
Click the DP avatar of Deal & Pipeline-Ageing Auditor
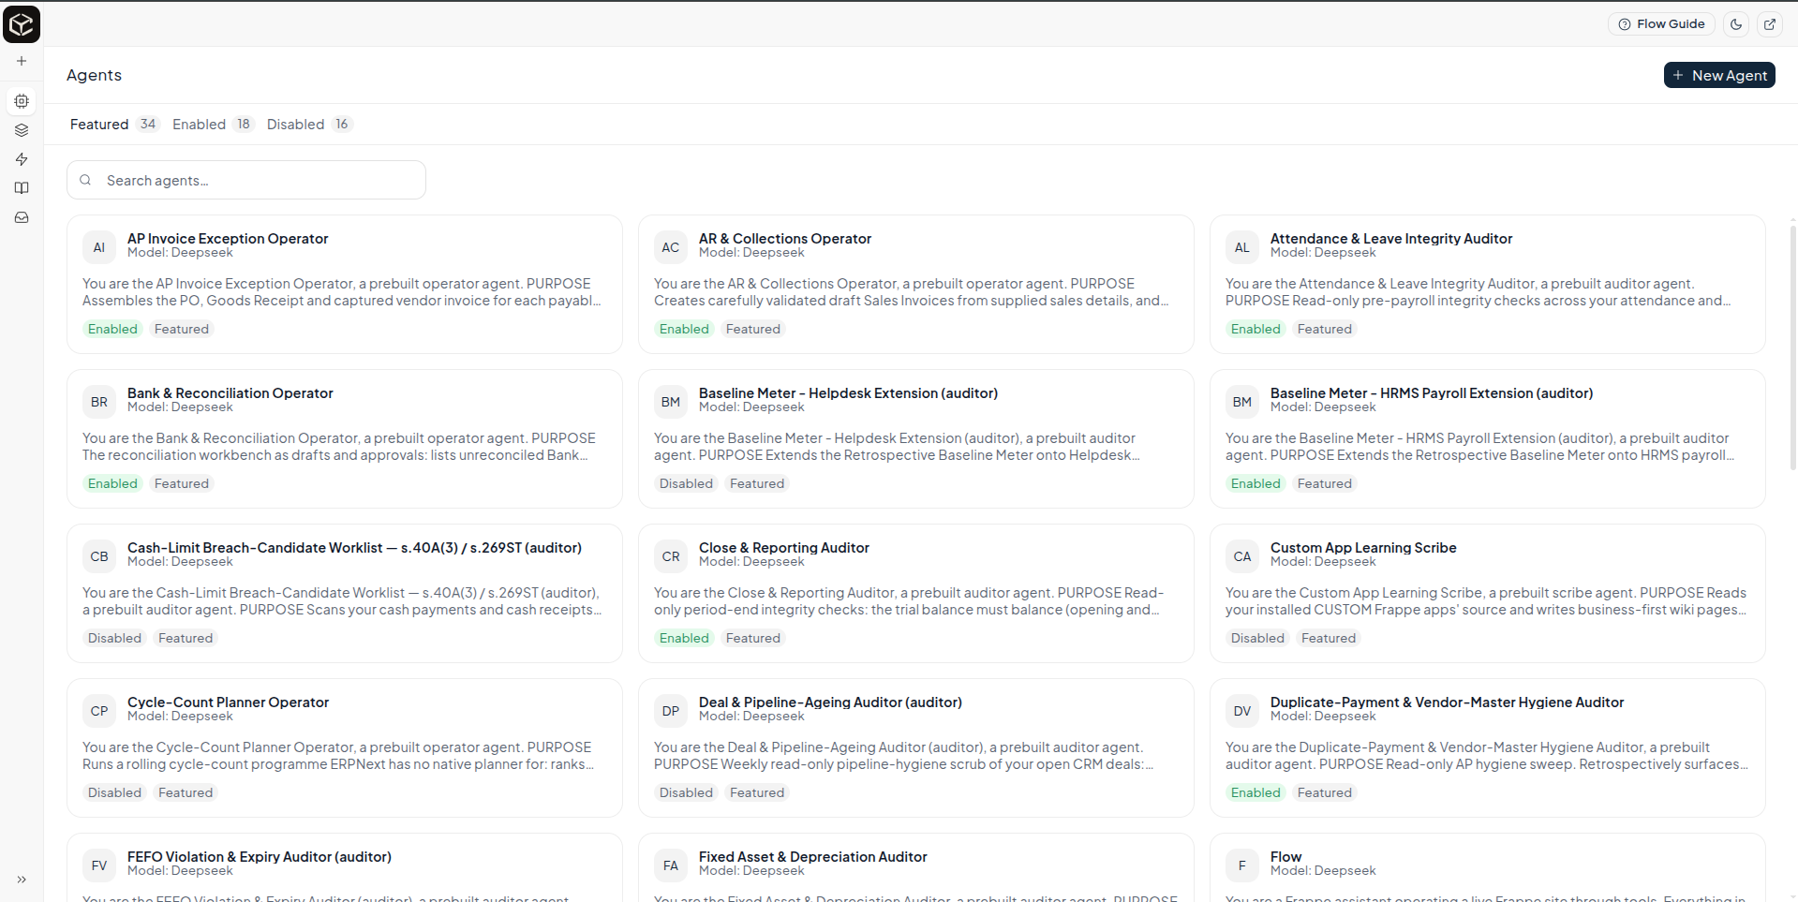click(x=671, y=711)
